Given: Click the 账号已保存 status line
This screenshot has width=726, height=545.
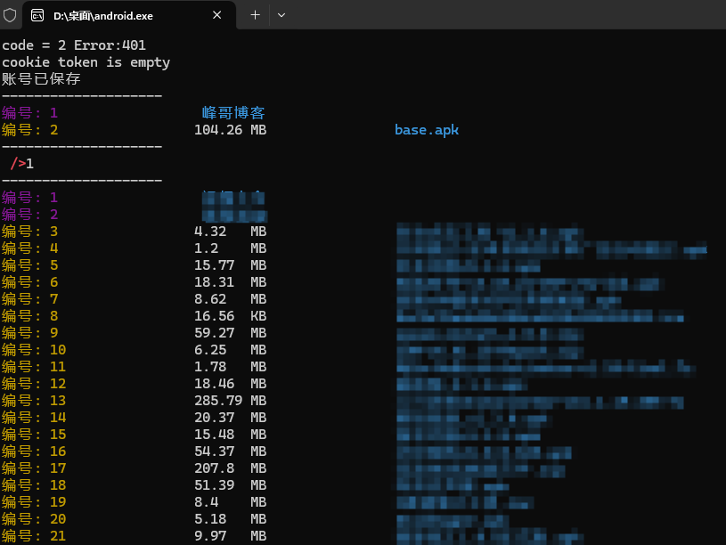Looking at the screenshot, I should pos(41,79).
